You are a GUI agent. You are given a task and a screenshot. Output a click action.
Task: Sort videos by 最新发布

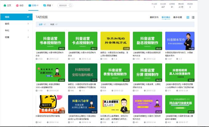point(154,18)
